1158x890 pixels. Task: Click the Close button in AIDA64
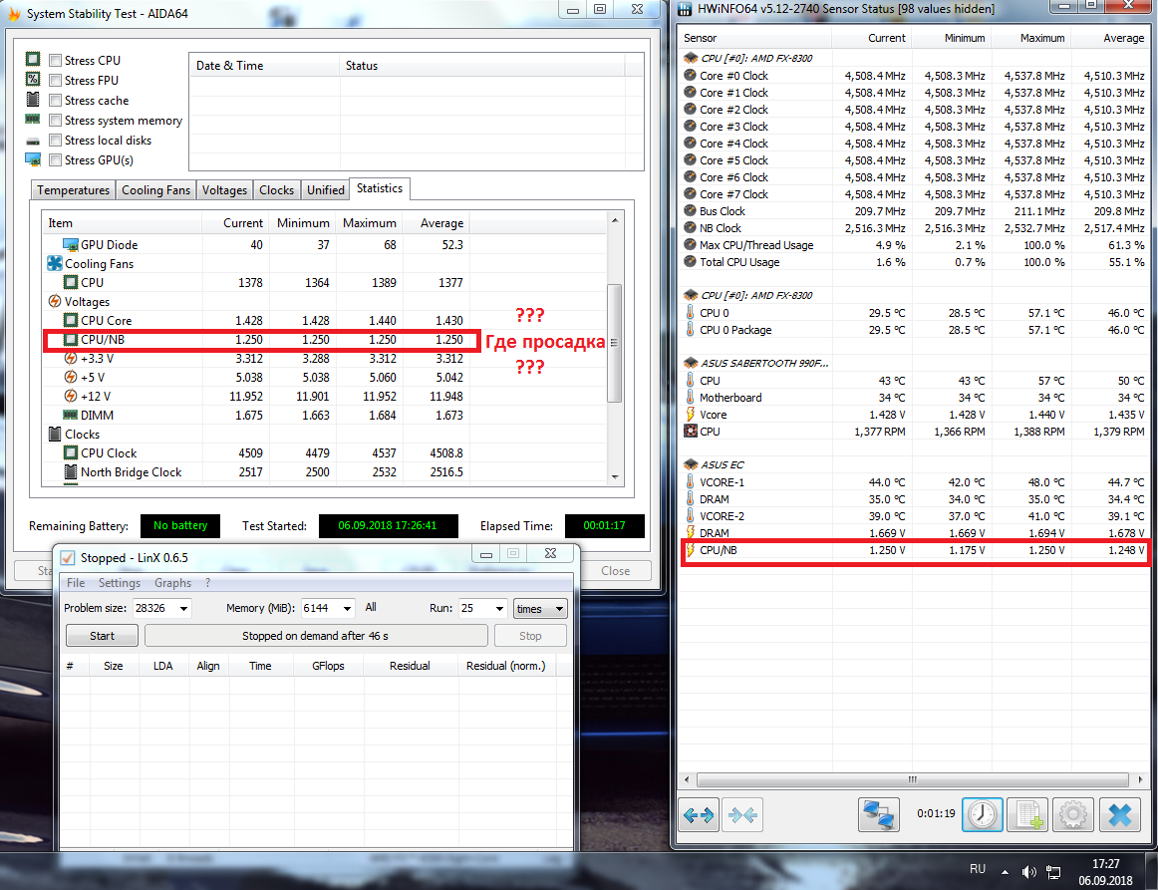click(615, 571)
